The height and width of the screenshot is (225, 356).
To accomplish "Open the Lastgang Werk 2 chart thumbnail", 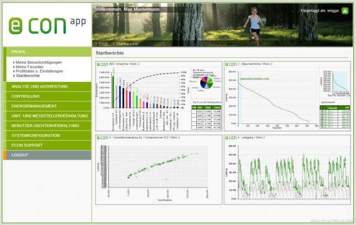I will [x=287, y=172].
